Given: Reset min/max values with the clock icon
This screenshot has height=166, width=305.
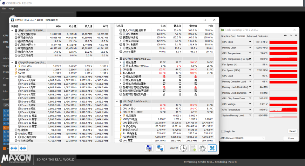Looking at the screenshot, I should pos(183,148).
